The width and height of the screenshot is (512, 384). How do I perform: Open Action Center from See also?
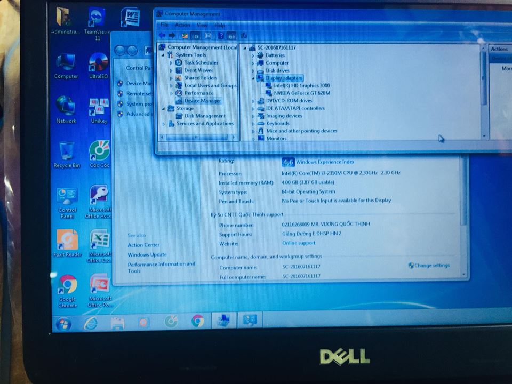click(143, 245)
